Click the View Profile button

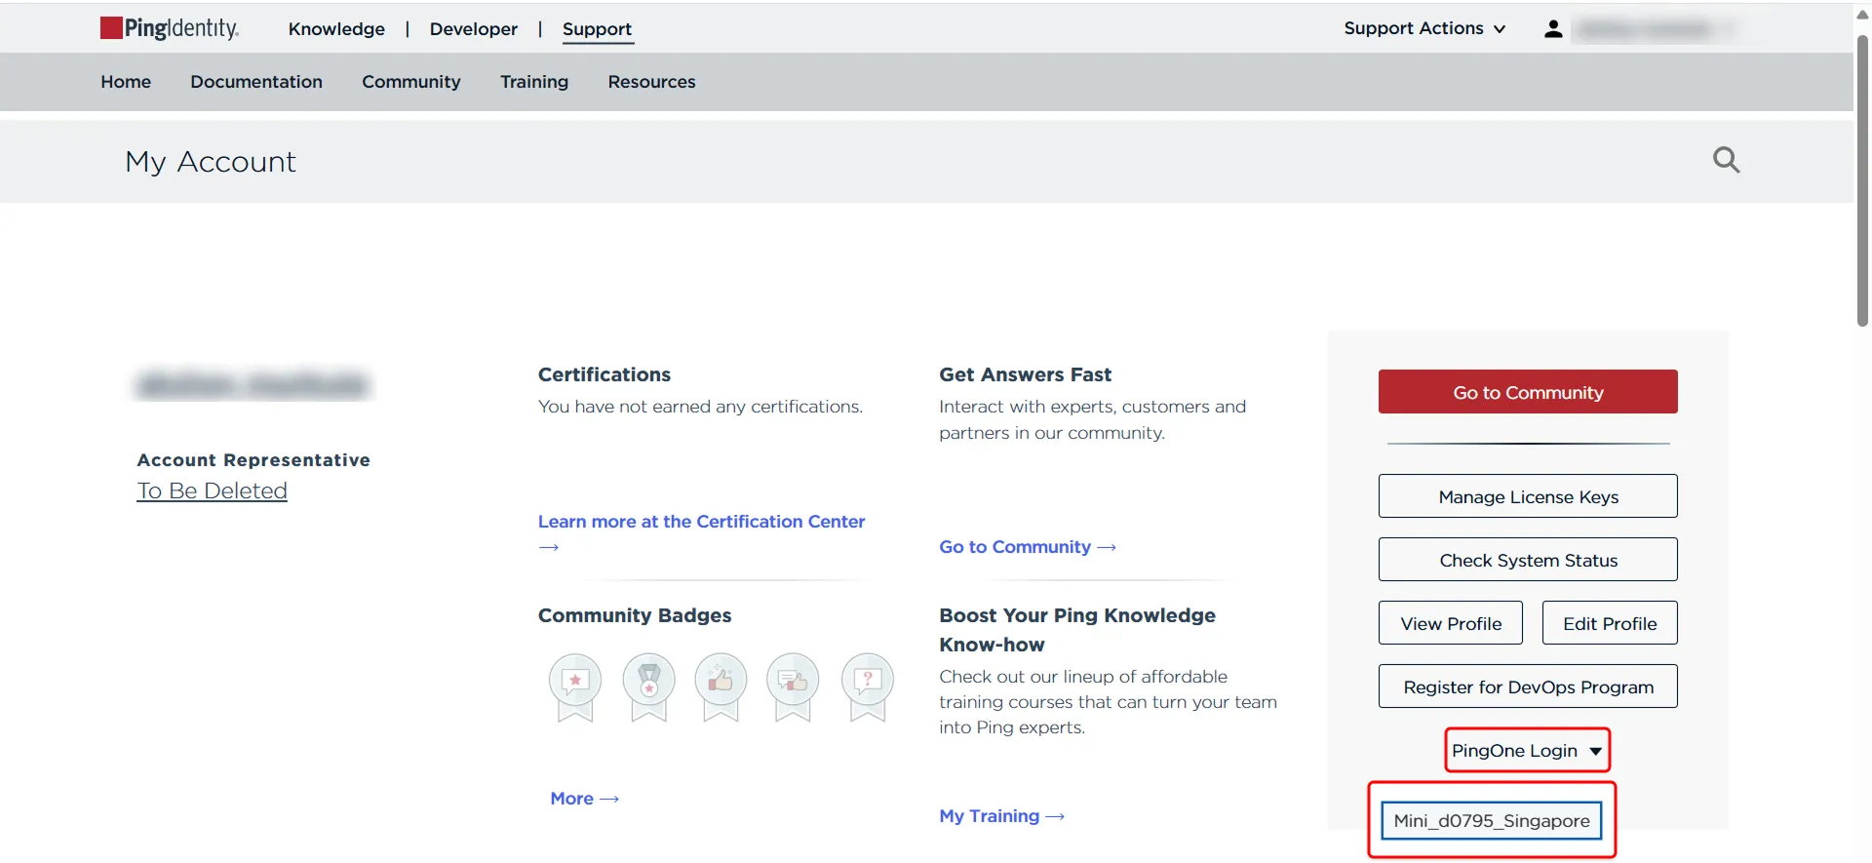pyautogui.click(x=1451, y=623)
